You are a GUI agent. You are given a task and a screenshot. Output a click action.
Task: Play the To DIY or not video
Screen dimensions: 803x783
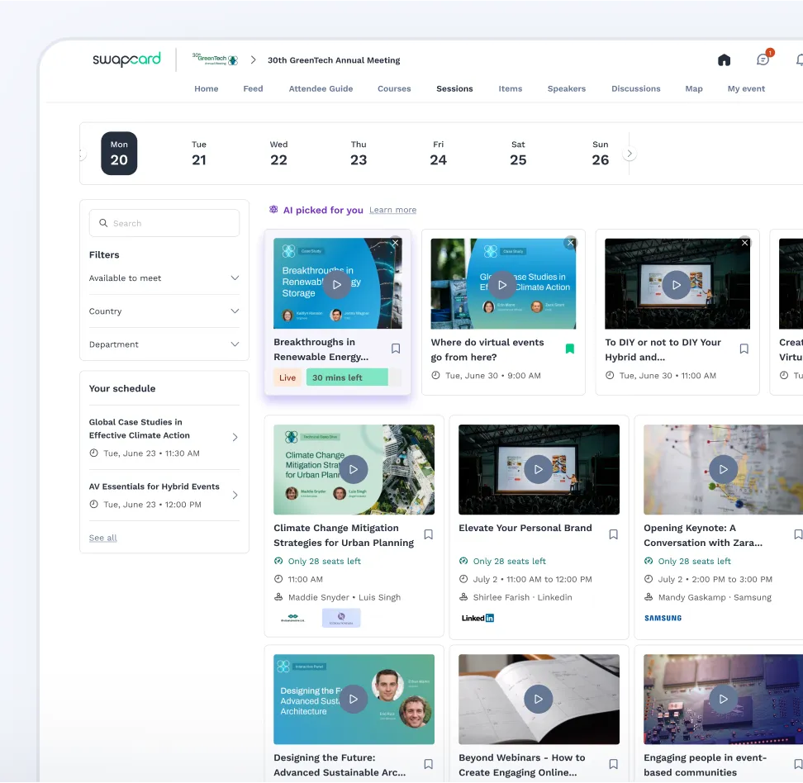coord(677,284)
